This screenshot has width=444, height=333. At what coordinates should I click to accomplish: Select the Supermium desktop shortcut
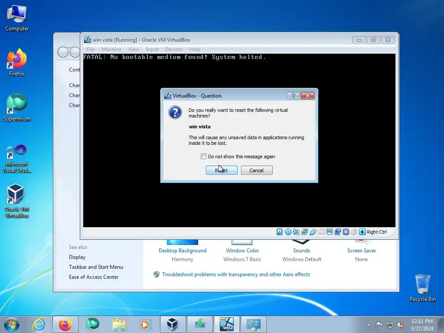click(x=17, y=108)
